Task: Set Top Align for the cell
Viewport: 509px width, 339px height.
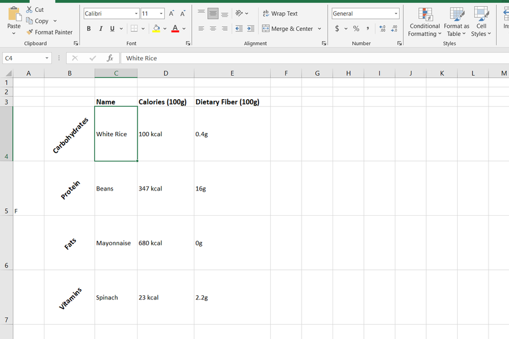Action: tap(201, 14)
